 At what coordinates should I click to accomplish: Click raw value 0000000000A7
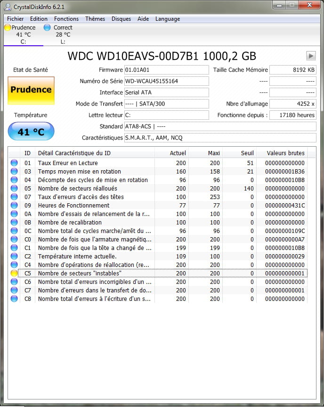coord(284,239)
